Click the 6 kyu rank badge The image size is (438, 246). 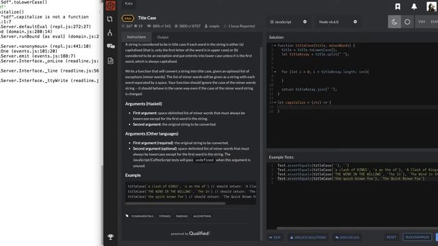point(128,18)
